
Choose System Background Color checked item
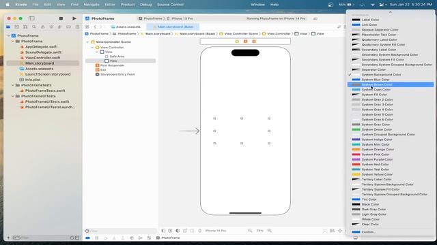(x=391, y=74)
